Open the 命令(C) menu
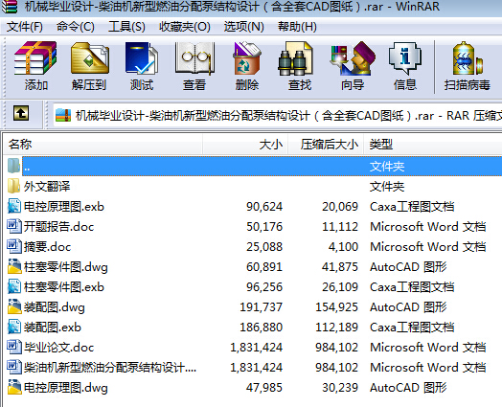The width and height of the screenshot is (502, 407). [76, 27]
